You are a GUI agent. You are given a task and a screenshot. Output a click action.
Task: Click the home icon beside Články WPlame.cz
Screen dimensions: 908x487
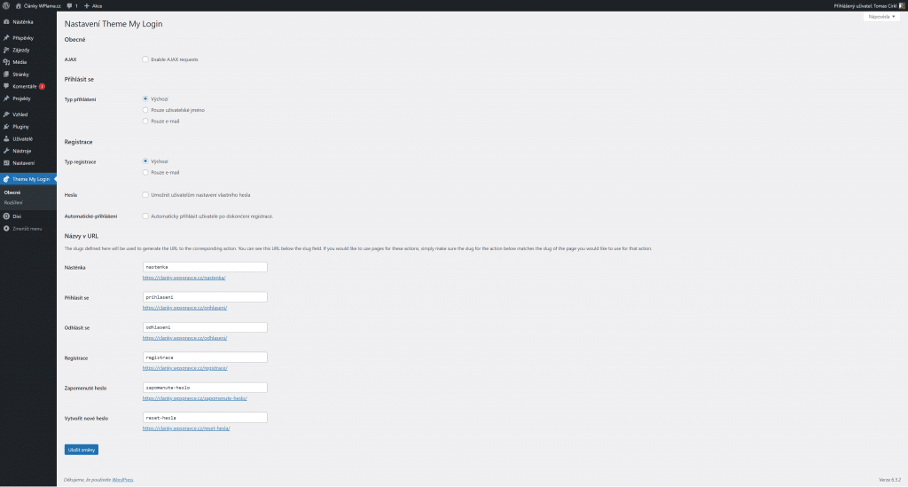coord(19,6)
